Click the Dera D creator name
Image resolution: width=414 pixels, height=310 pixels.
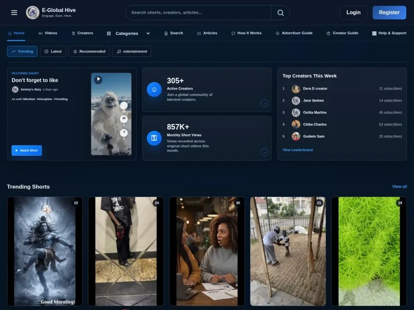pos(315,88)
